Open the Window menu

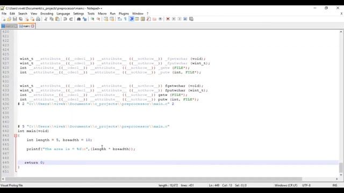[138, 13]
